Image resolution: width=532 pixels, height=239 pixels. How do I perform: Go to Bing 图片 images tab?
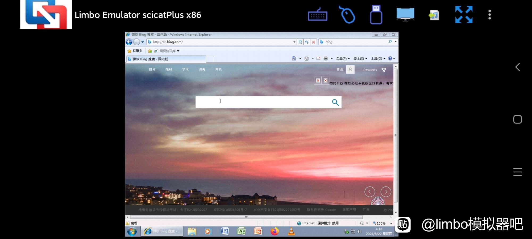pyautogui.click(x=152, y=70)
